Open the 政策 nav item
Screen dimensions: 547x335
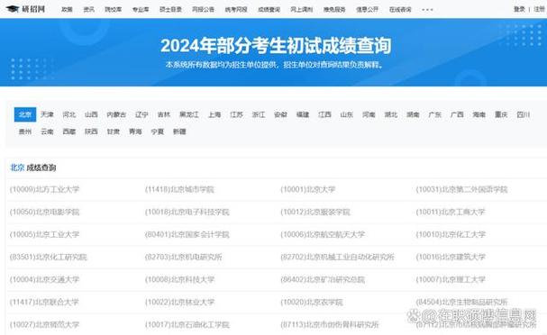tap(67, 9)
